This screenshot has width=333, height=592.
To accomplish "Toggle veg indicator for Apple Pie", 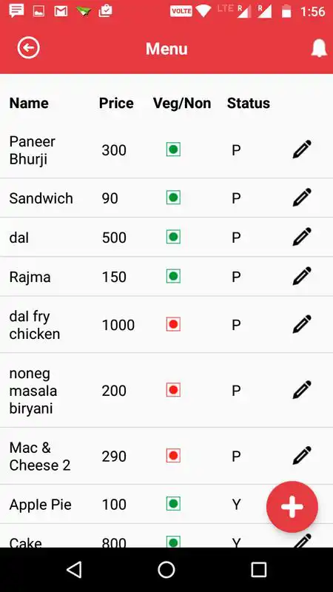I will [x=173, y=504].
